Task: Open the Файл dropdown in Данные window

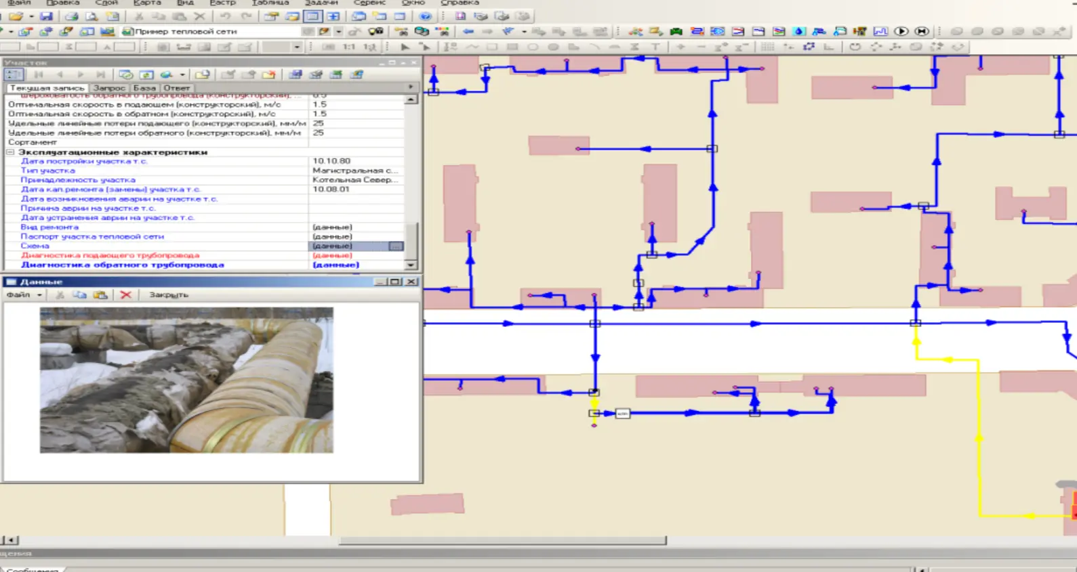Action: coord(24,295)
